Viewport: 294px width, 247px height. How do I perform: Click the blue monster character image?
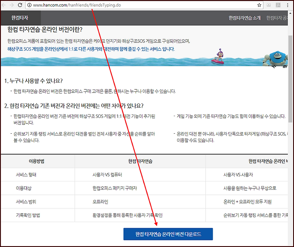[x=276, y=58]
